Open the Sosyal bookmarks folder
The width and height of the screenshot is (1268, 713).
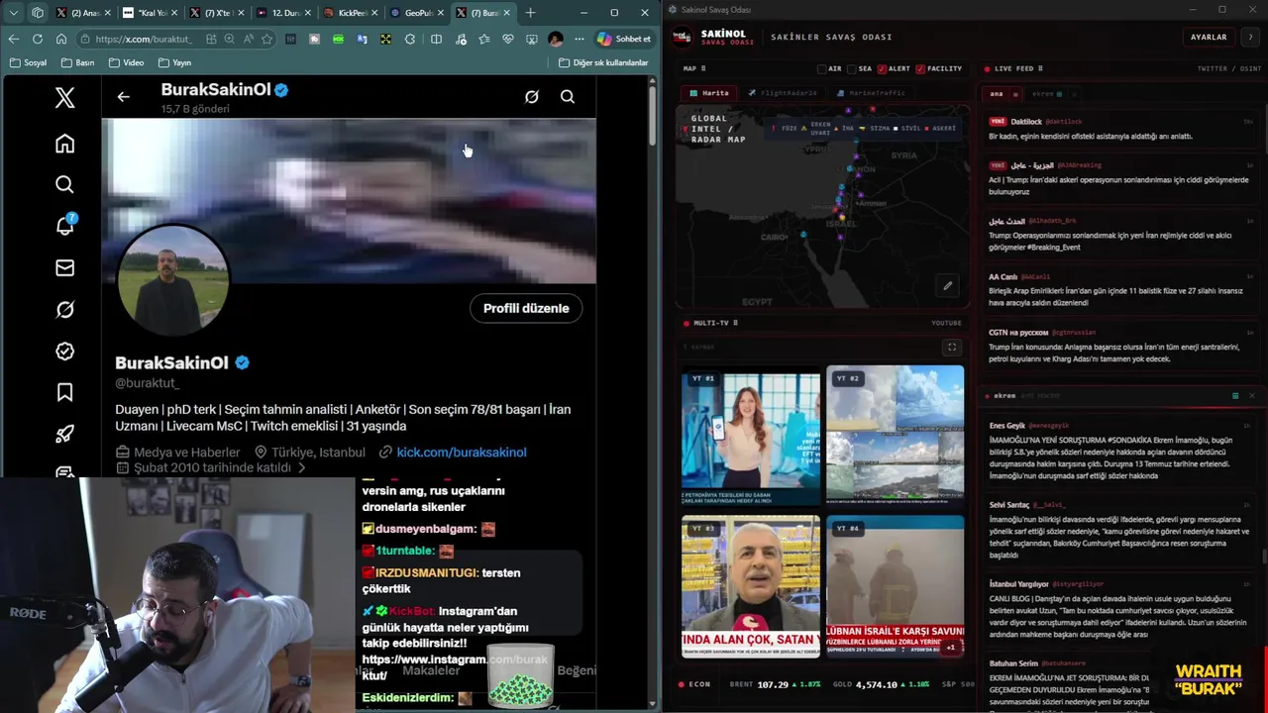(28, 62)
